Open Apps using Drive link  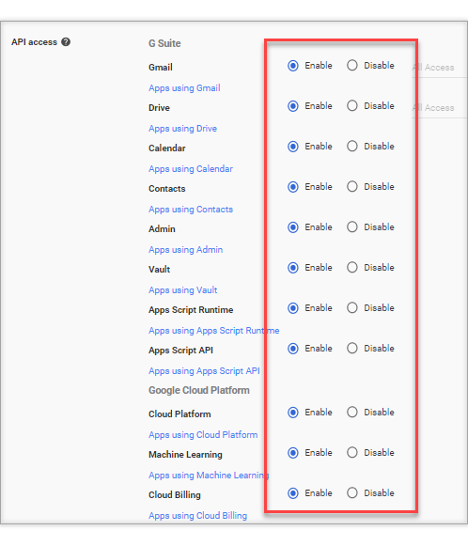tap(183, 129)
